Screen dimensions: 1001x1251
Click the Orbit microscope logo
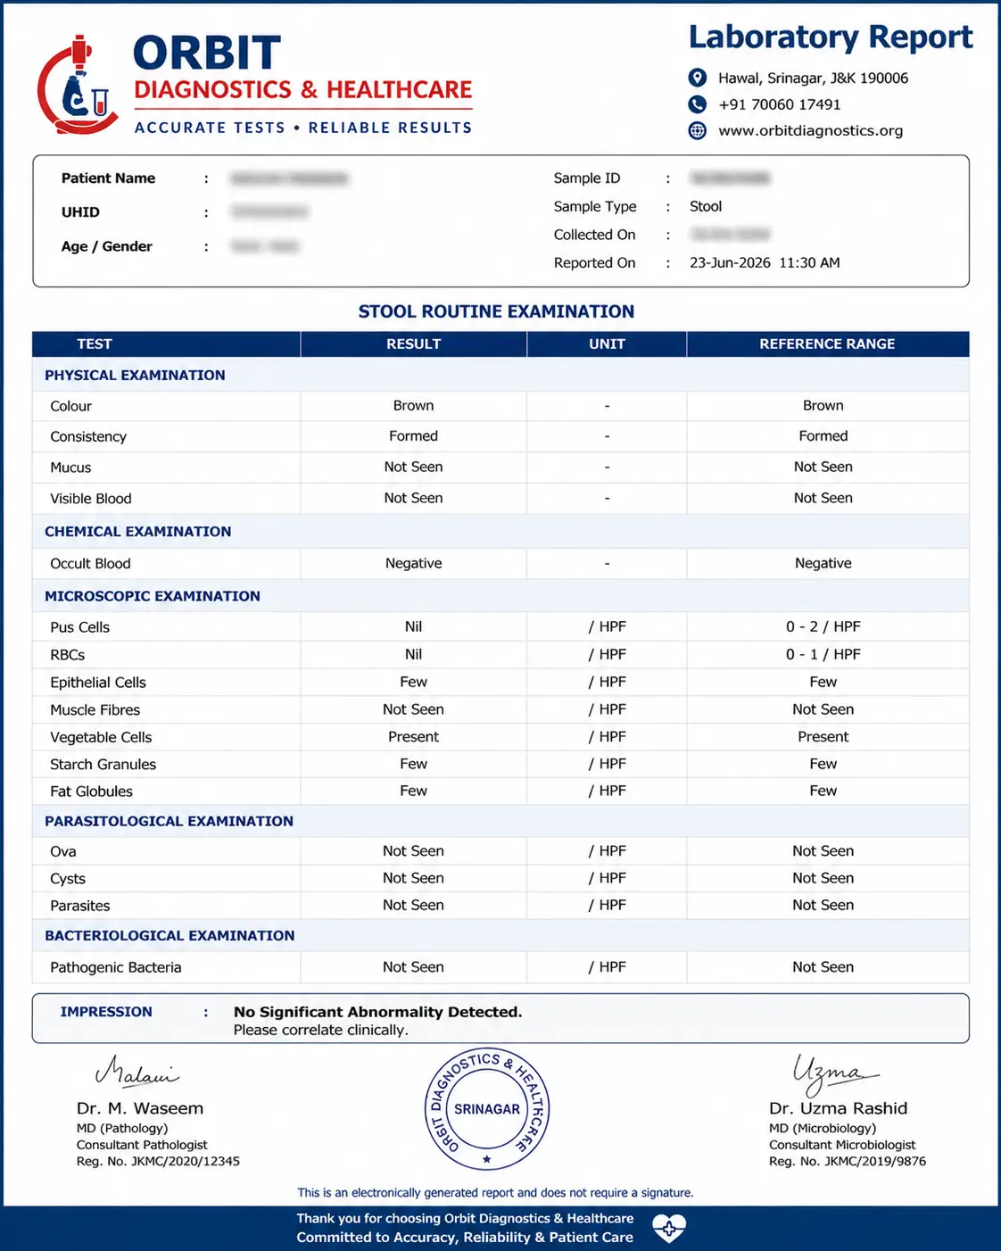point(78,85)
